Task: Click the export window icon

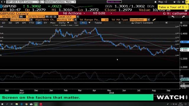Action: coord(179,2)
